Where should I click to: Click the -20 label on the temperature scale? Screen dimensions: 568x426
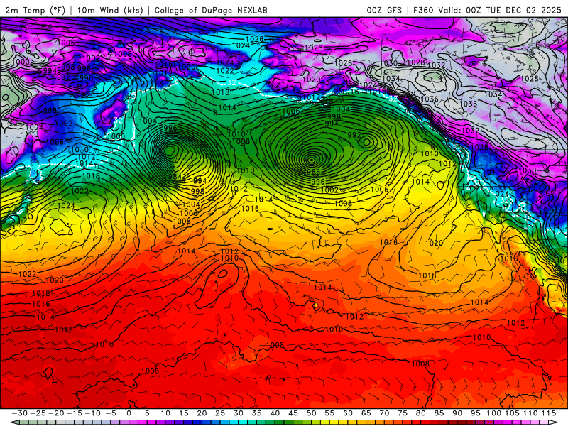[x=56, y=413]
